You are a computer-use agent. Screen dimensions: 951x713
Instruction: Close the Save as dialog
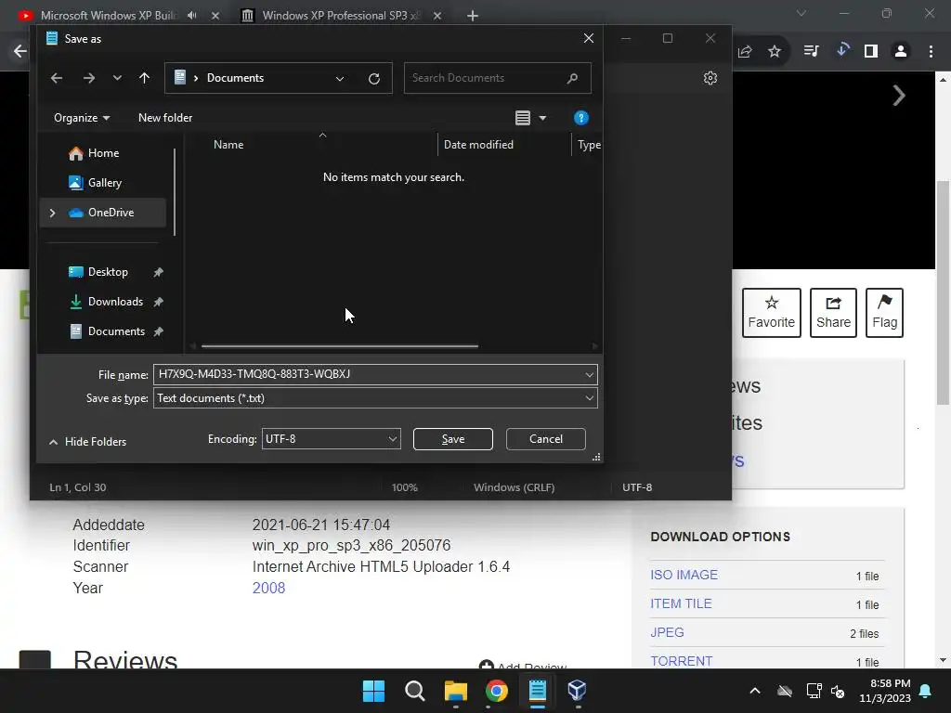(588, 38)
